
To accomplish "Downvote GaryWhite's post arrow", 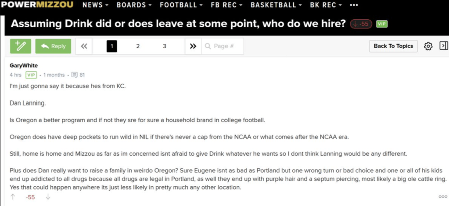I will [x=48, y=197].
